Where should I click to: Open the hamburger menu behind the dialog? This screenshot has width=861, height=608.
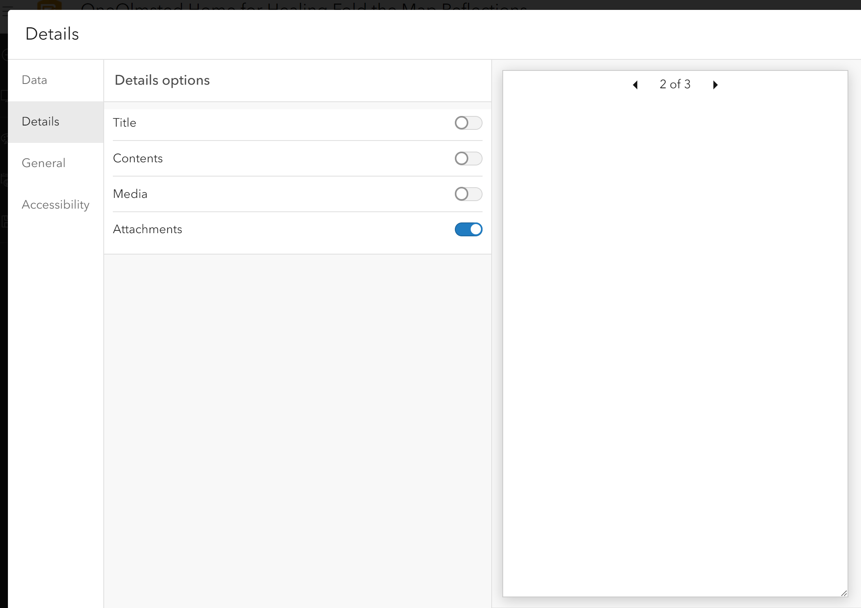6,12
